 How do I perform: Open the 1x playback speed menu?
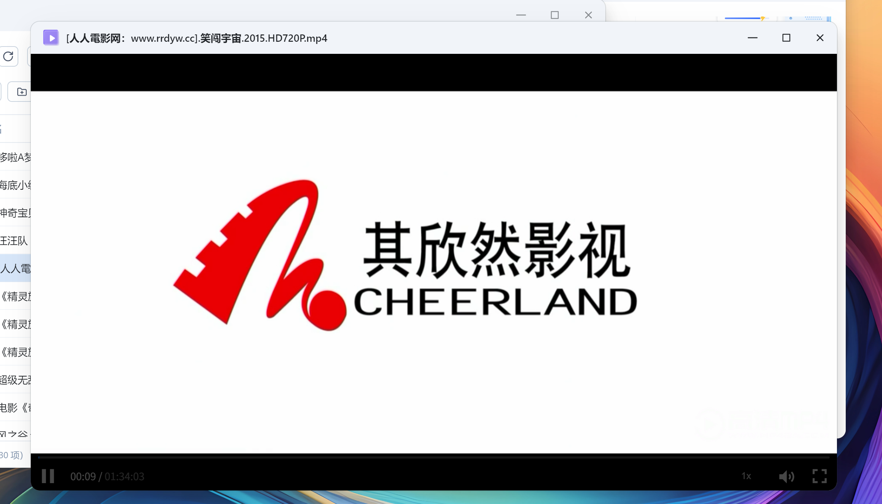tap(746, 476)
